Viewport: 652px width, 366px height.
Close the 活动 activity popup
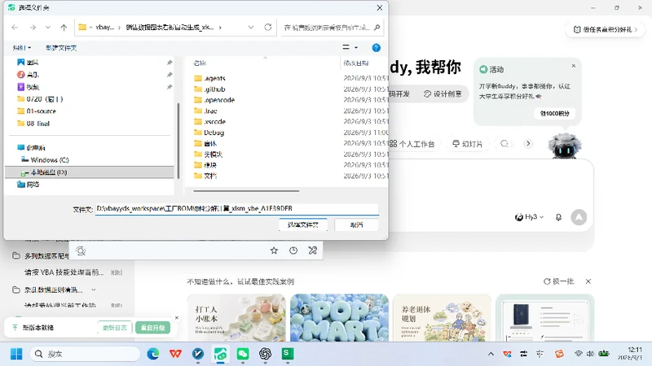[574, 66]
